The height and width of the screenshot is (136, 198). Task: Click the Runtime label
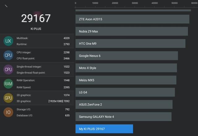tap(22, 44)
